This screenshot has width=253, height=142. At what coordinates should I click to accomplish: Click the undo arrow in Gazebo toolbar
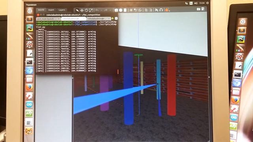[97, 10]
